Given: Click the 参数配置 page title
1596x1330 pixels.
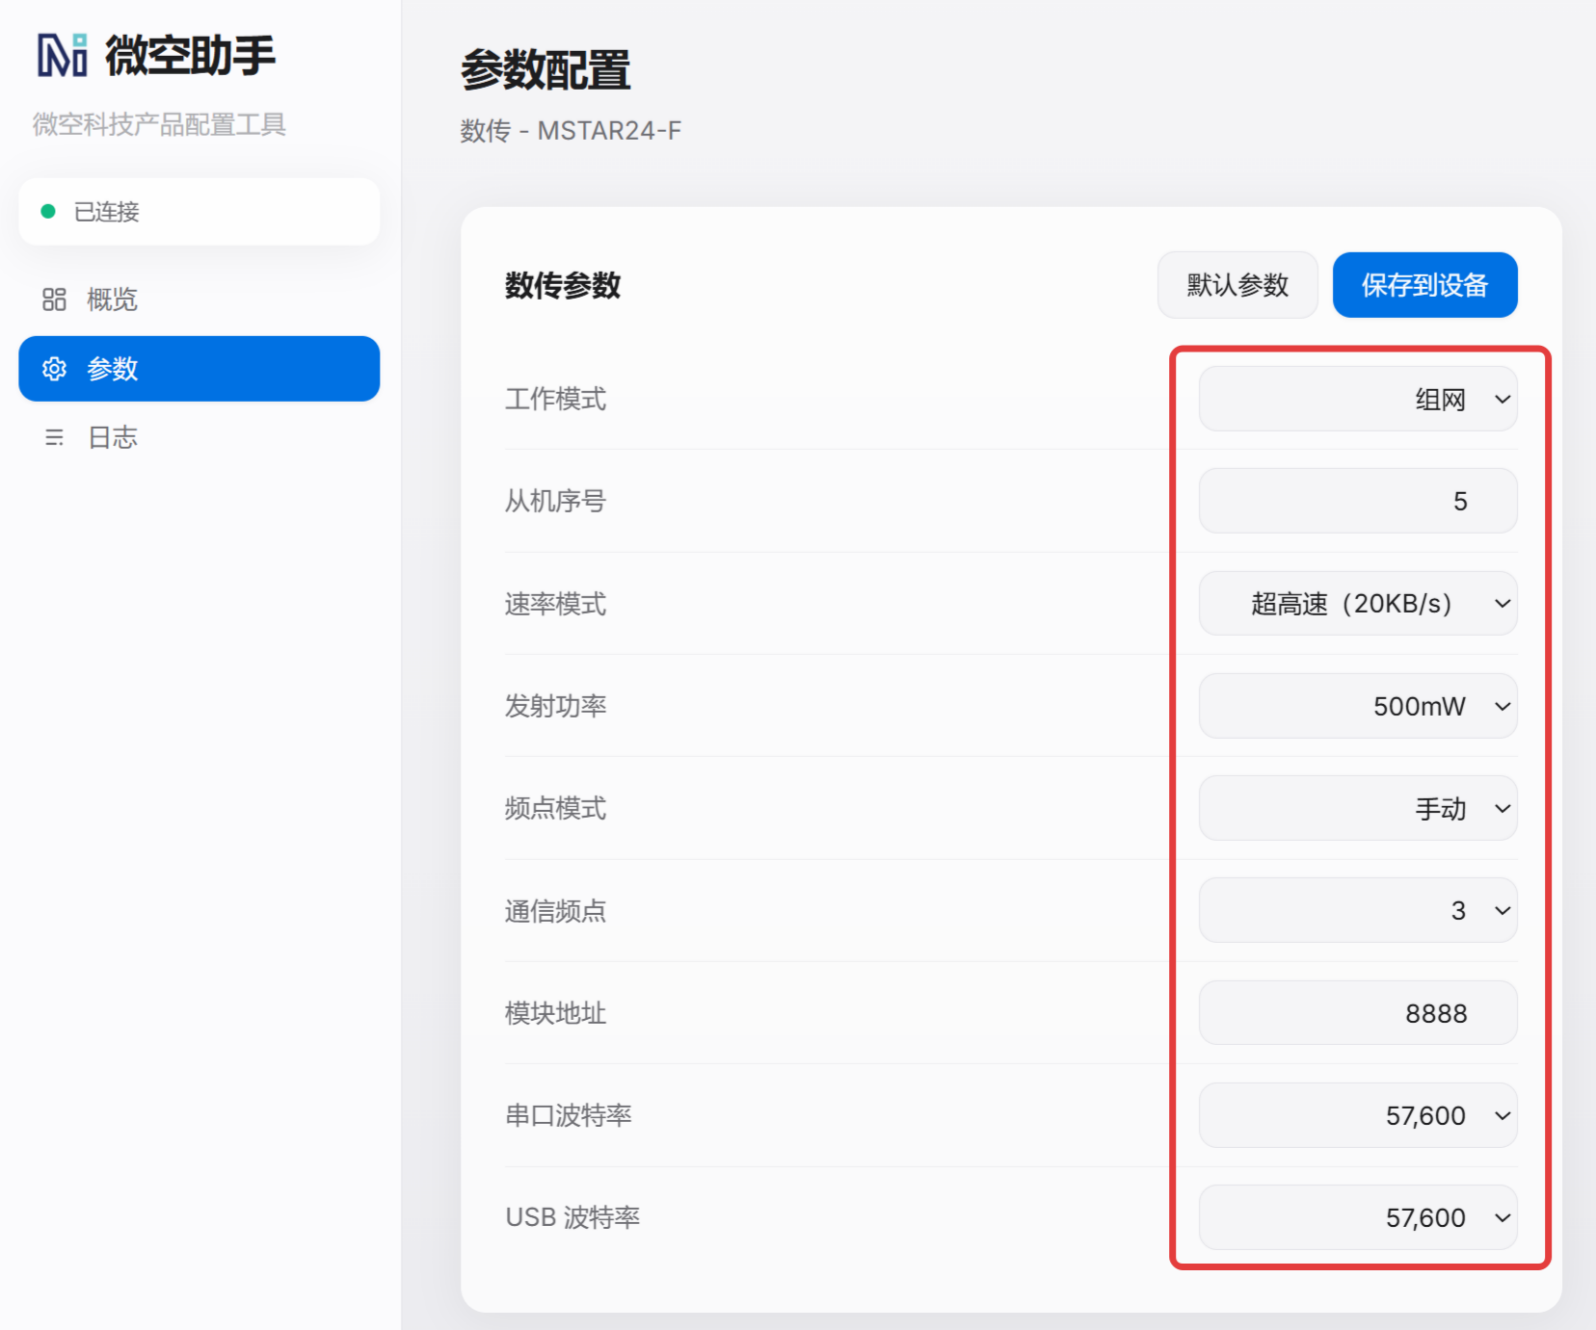Looking at the screenshot, I should point(545,70).
